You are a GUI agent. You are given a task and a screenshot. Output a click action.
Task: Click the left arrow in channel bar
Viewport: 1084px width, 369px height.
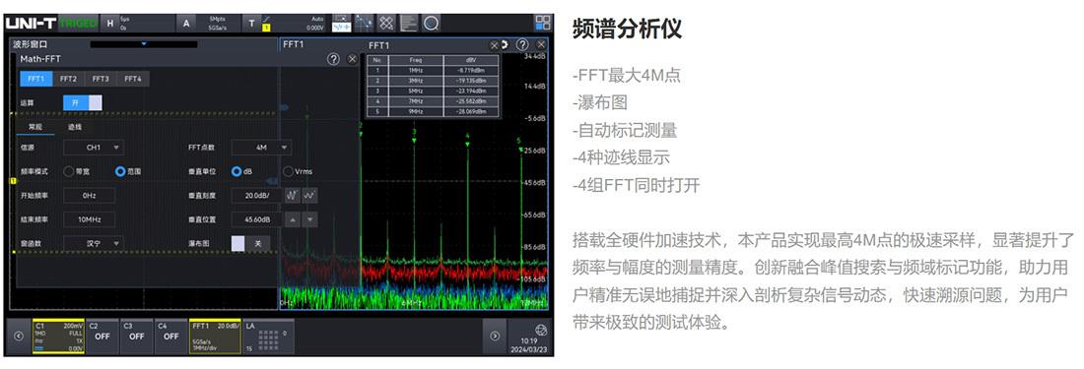pos(18,336)
